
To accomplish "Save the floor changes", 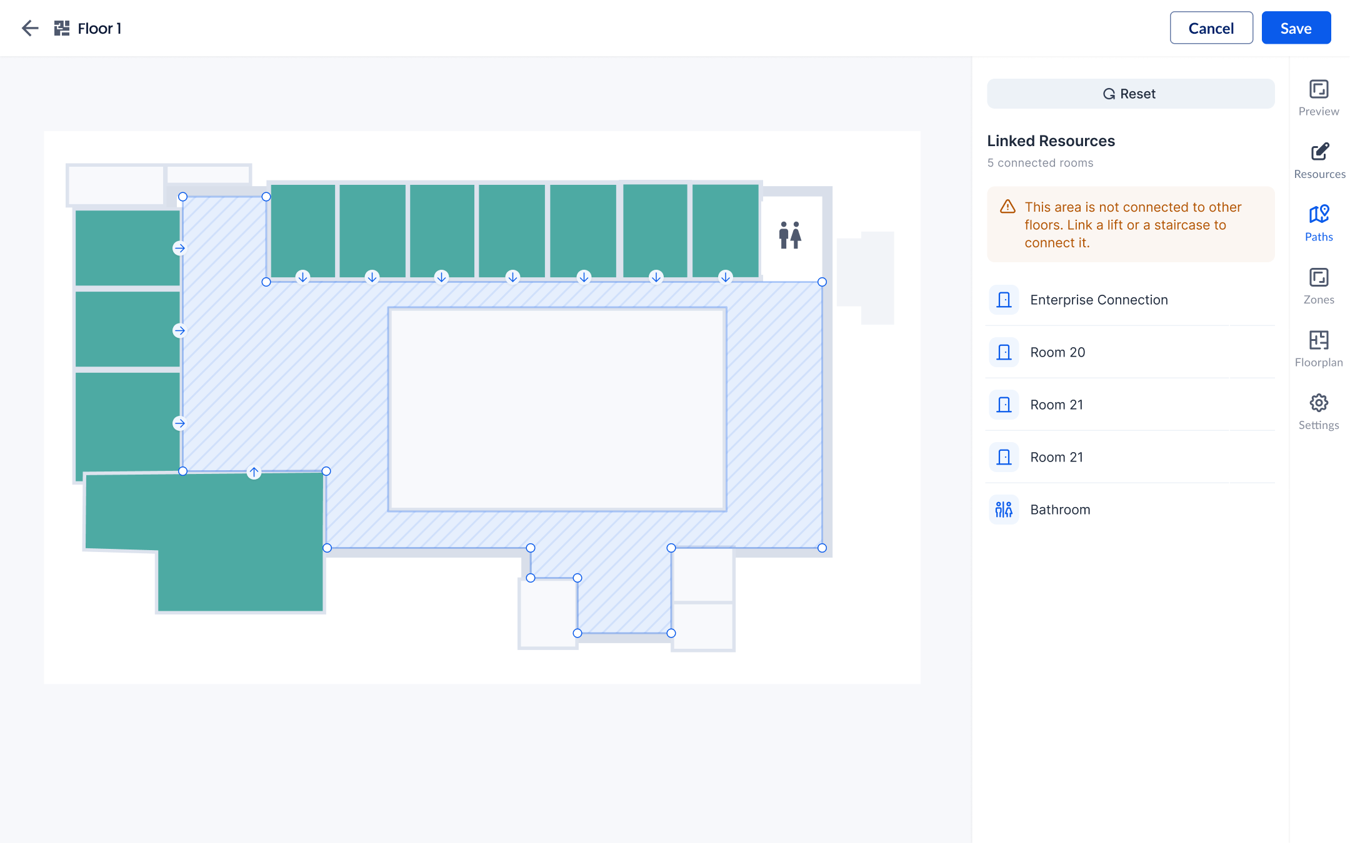I will (x=1296, y=27).
